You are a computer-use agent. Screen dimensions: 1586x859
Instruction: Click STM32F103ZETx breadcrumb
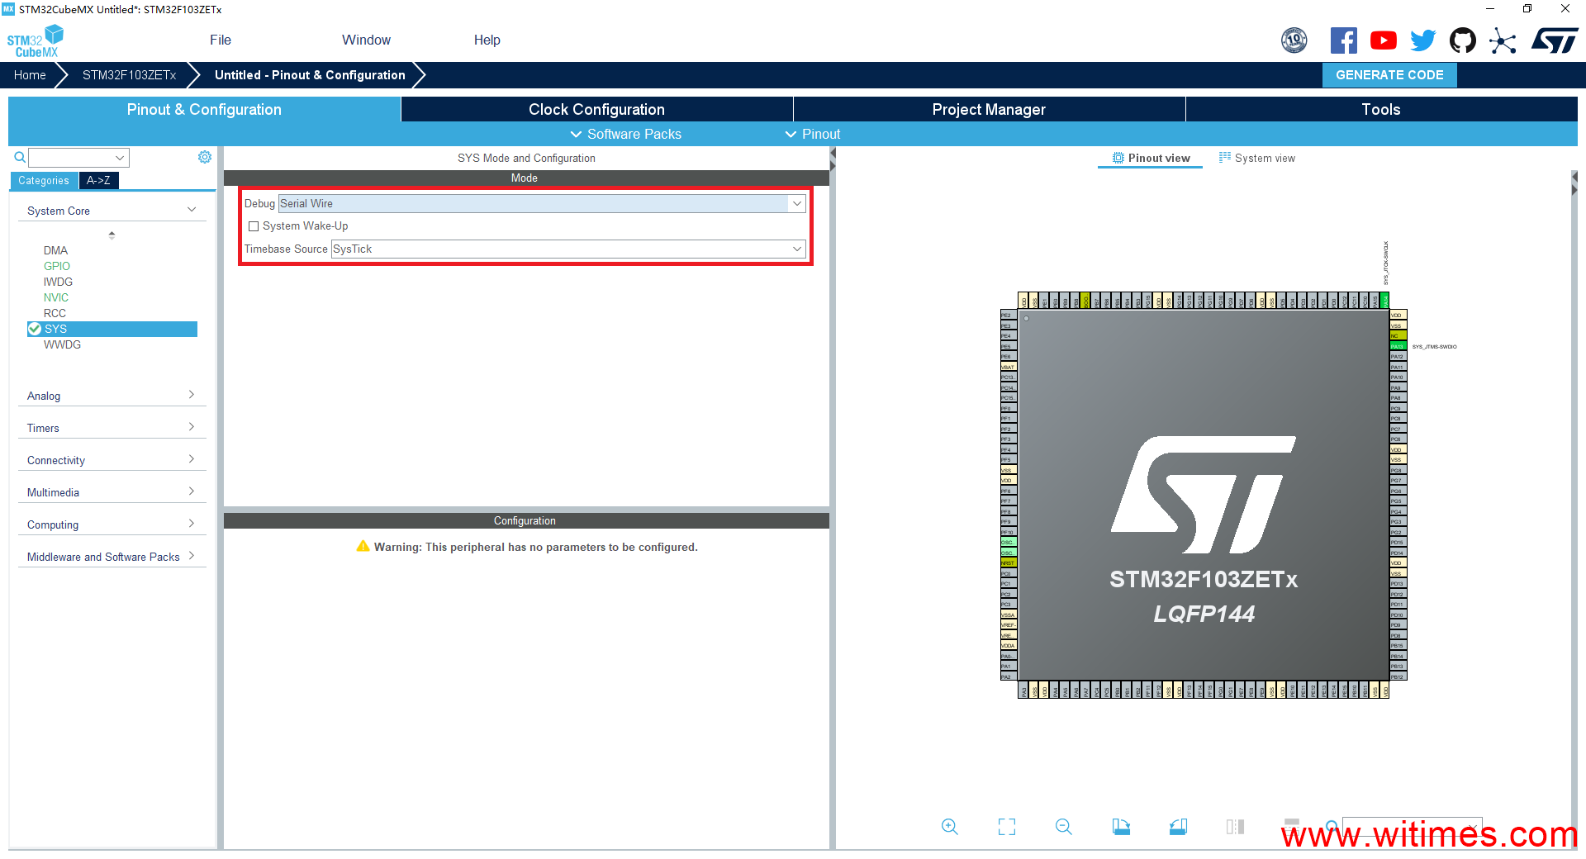[129, 75]
